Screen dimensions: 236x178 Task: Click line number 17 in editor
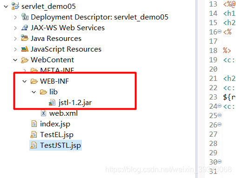tap(213, 41)
